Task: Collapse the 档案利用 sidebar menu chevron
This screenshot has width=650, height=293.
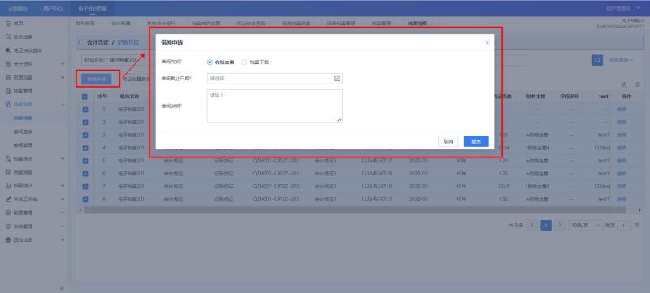Action: [63, 104]
